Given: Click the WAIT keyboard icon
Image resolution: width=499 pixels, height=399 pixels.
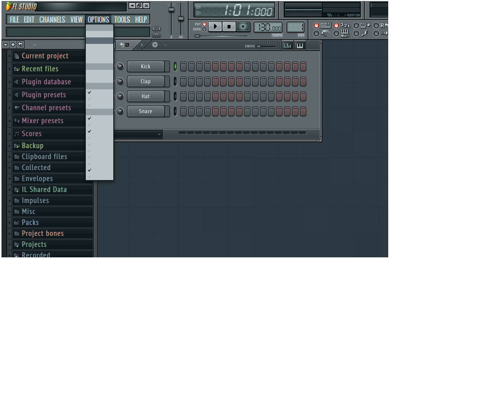Looking at the screenshot, I should pos(345,33).
